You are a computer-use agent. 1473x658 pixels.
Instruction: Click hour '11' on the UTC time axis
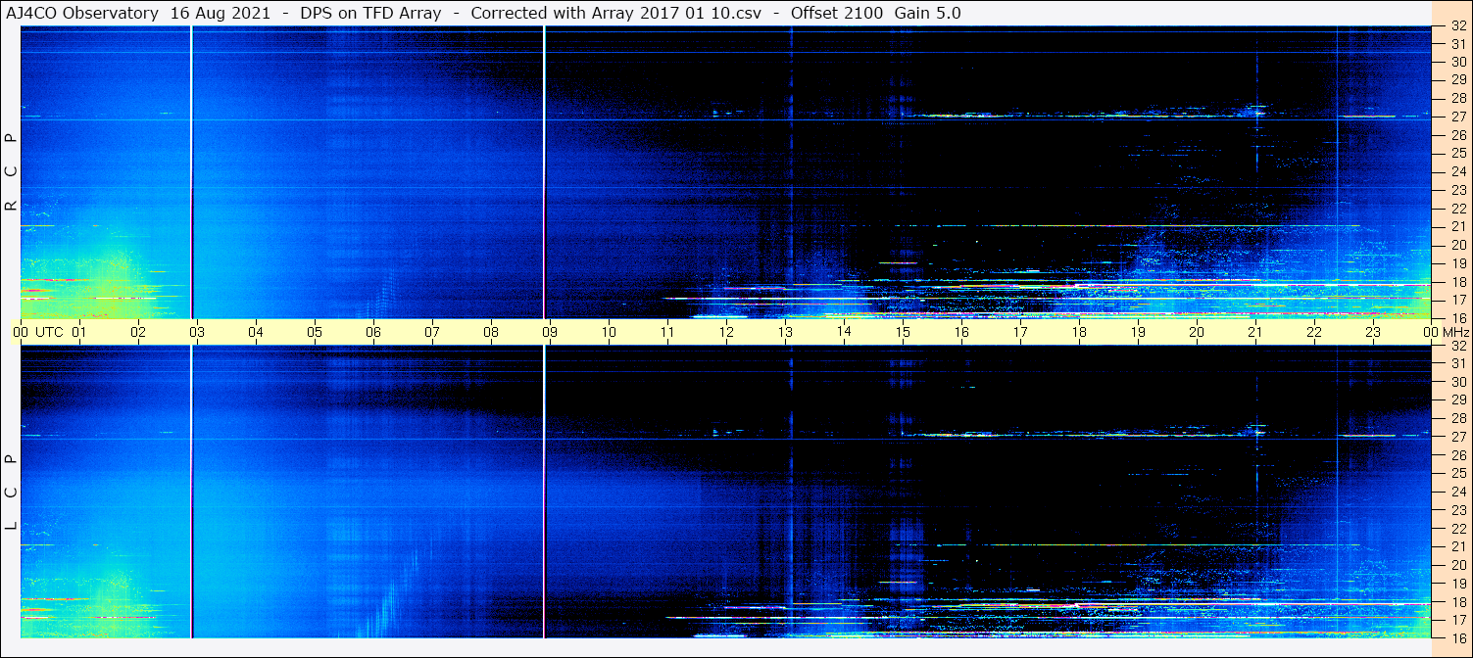click(x=667, y=332)
